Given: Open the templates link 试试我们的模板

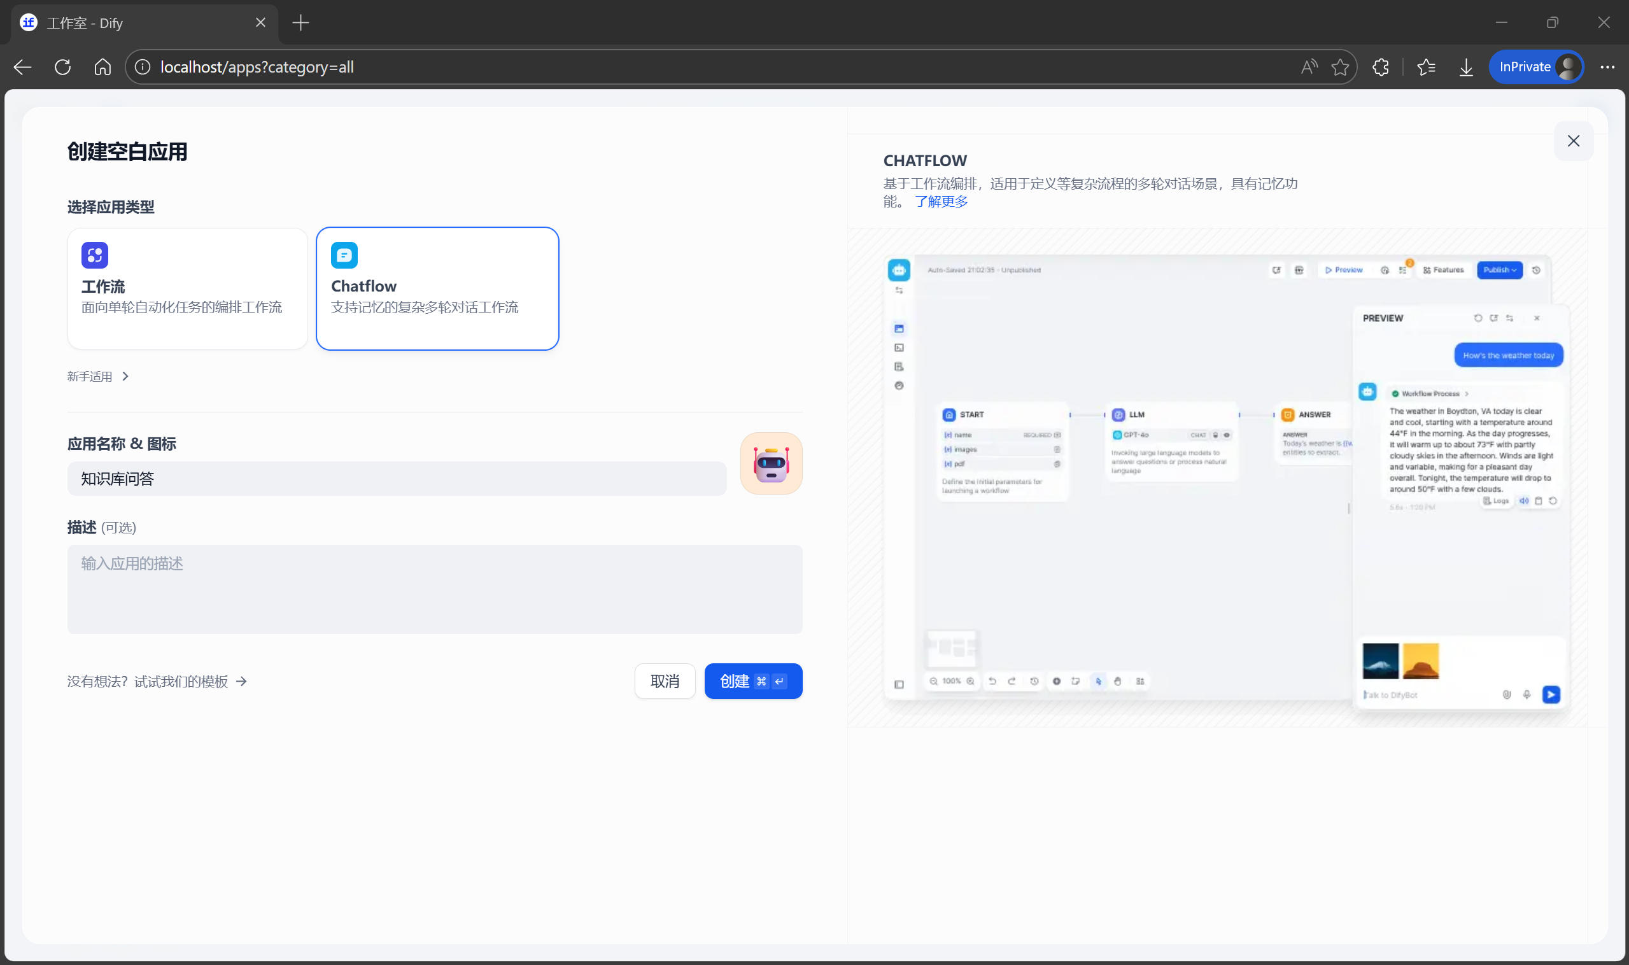Looking at the screenshot, I should (x=181, y=681).
